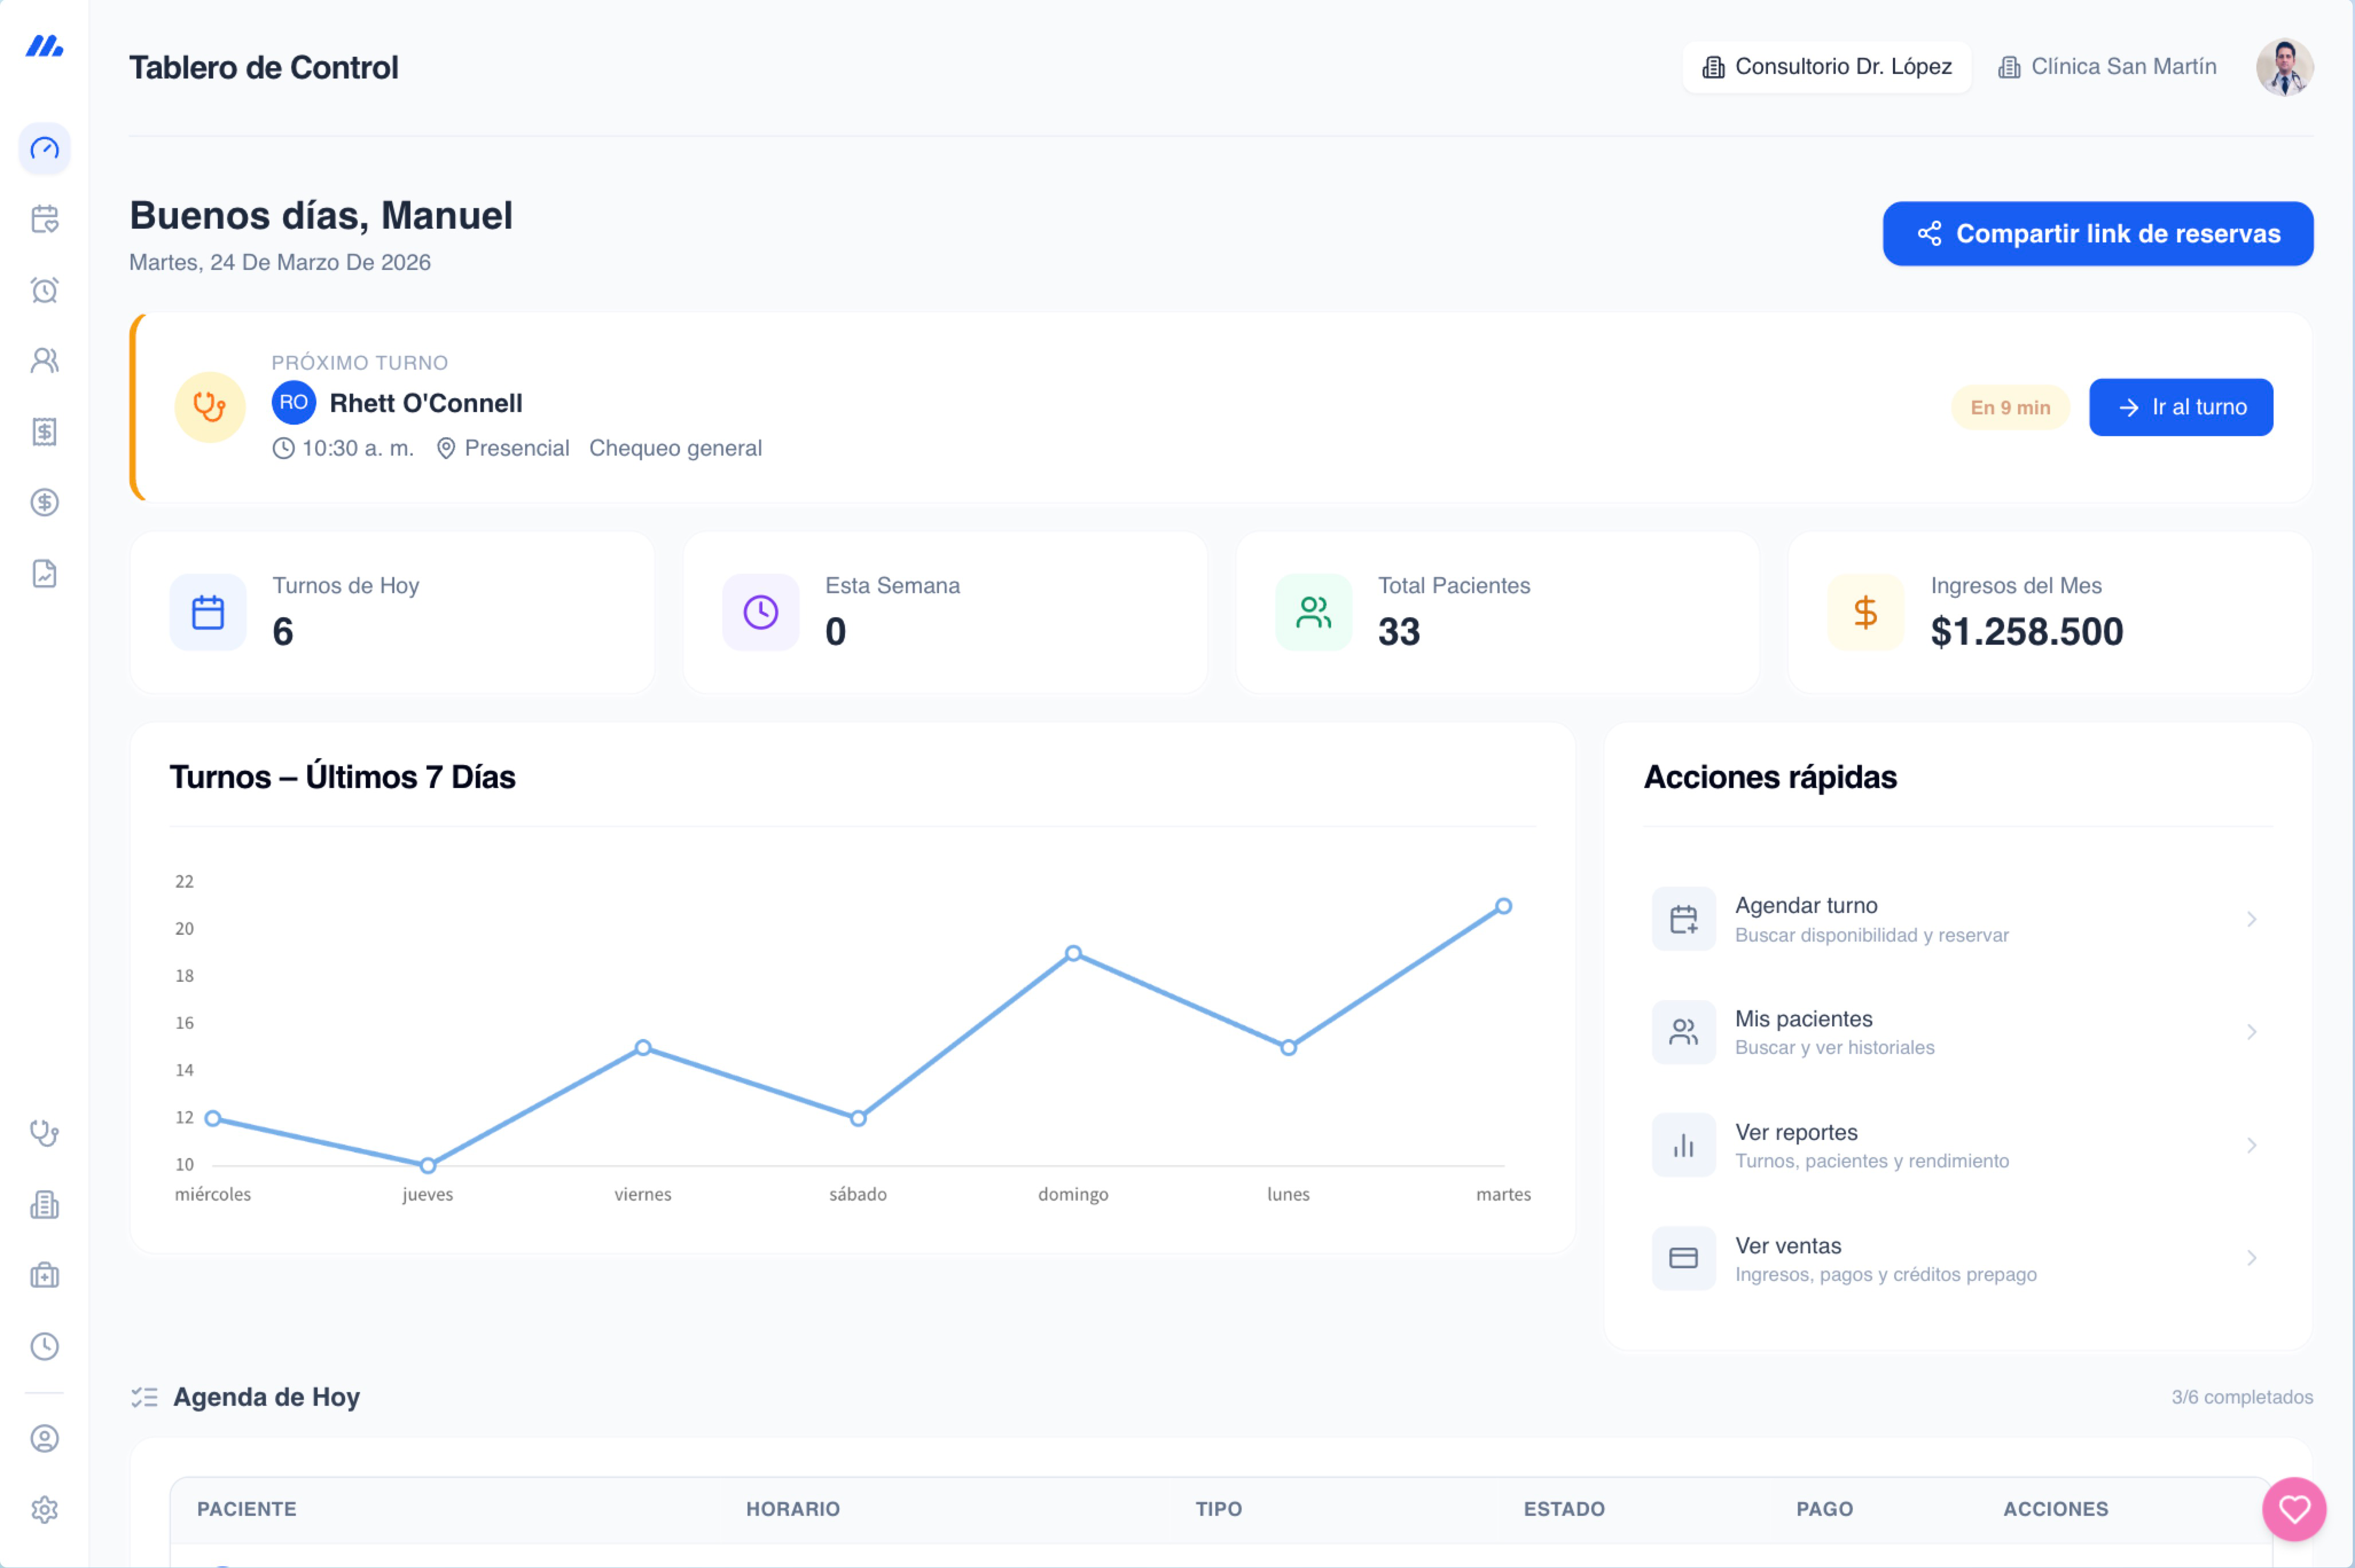Click the Compartir link de reservas button
This screenshot has width=2355, height=1568.
[2097, 233]
